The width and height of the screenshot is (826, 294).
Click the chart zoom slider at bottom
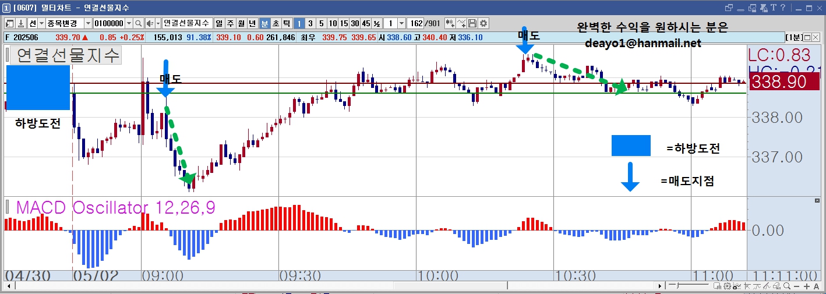point(689,286)
